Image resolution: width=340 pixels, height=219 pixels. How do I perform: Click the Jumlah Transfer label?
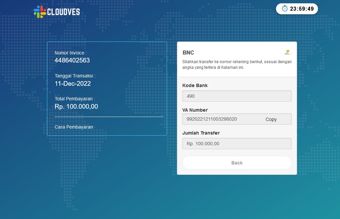tap(201, 133)
